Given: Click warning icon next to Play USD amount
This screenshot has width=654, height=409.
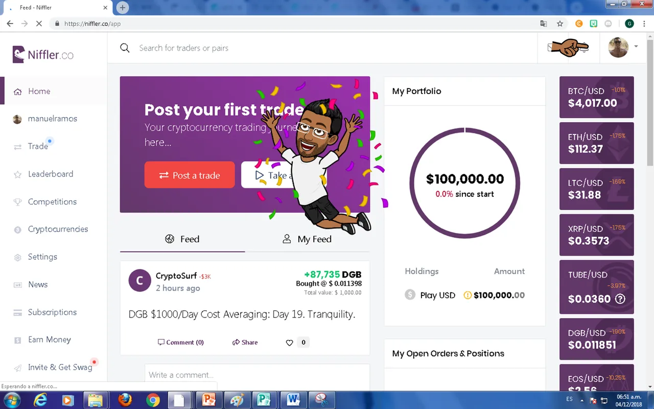Looking at the screenshot, I should coord(467,295).
